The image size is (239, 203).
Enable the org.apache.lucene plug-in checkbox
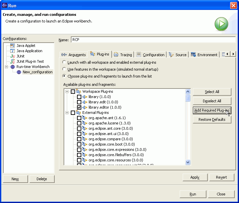point(79,123)
